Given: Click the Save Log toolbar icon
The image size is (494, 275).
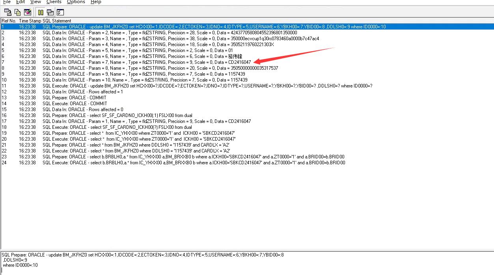Looking at the screenshot, I should pyautogui.click(x=7, y=12).
